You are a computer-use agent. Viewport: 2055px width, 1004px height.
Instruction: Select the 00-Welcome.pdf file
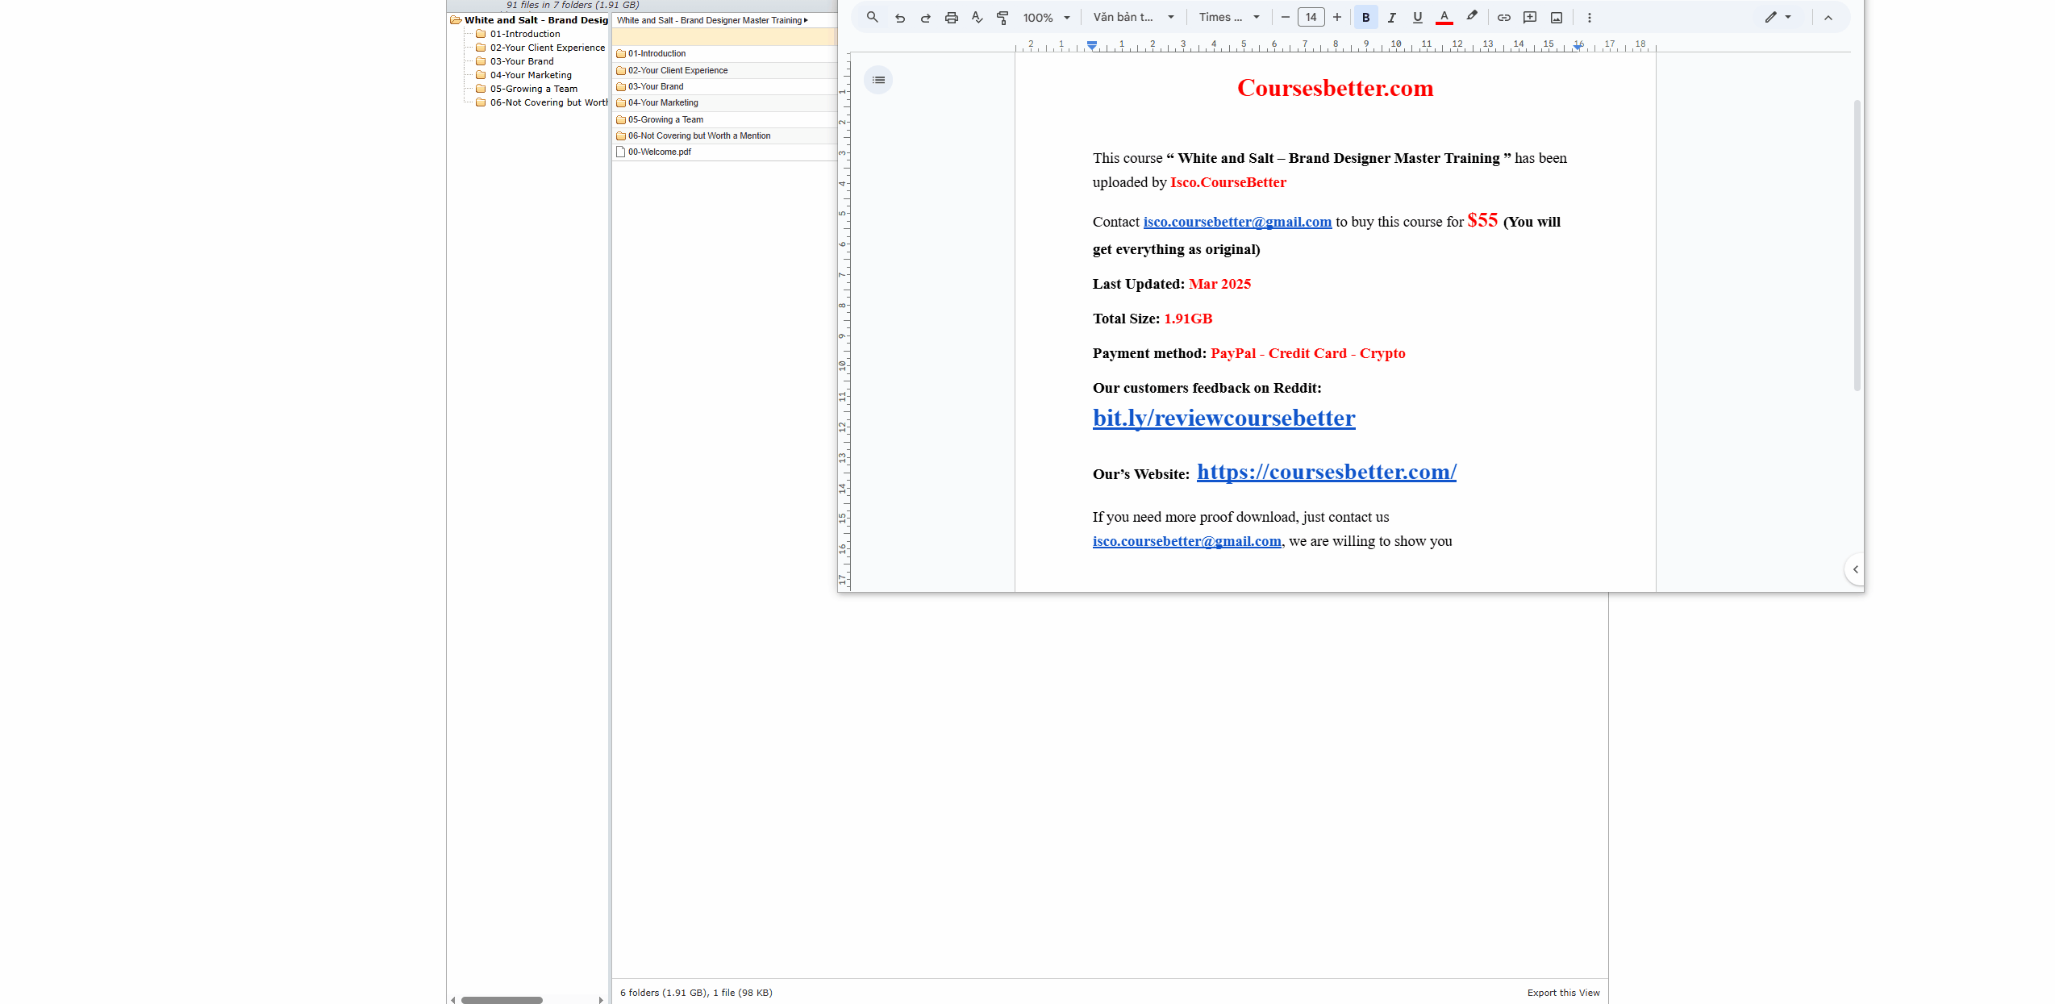[x=724, y=152]
